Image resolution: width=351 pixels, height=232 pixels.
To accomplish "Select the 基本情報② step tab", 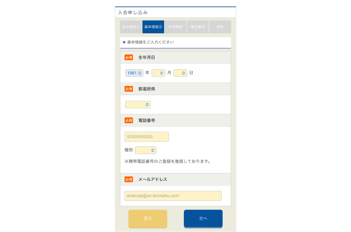I will [x=153, y=27].
